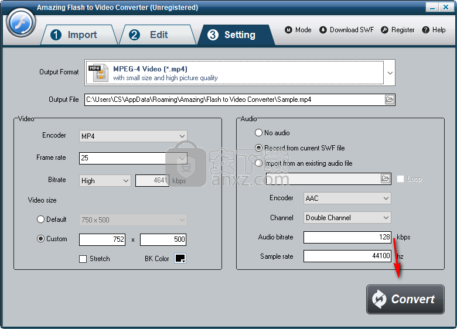
Task: Click the Audio bitrate field 128
Action: point(347,237)
